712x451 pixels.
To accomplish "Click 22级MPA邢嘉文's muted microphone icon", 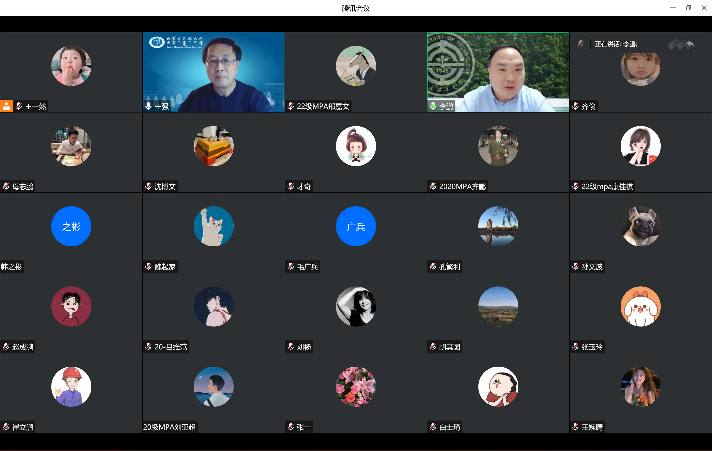I will coord(291,106).
